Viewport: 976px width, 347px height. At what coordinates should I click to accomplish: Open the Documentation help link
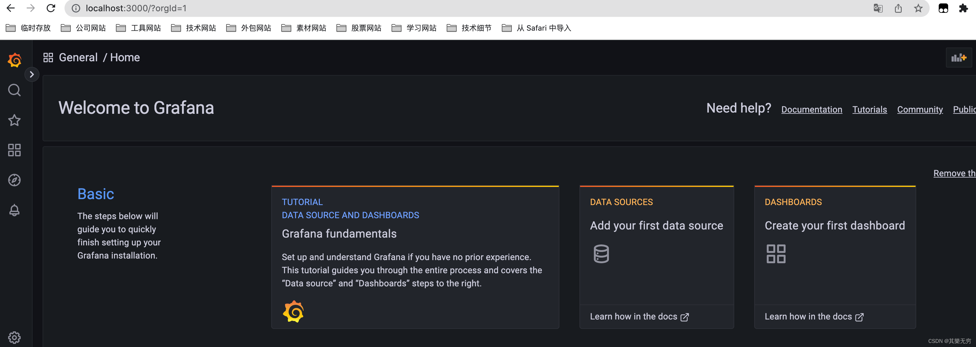(811, 110)
